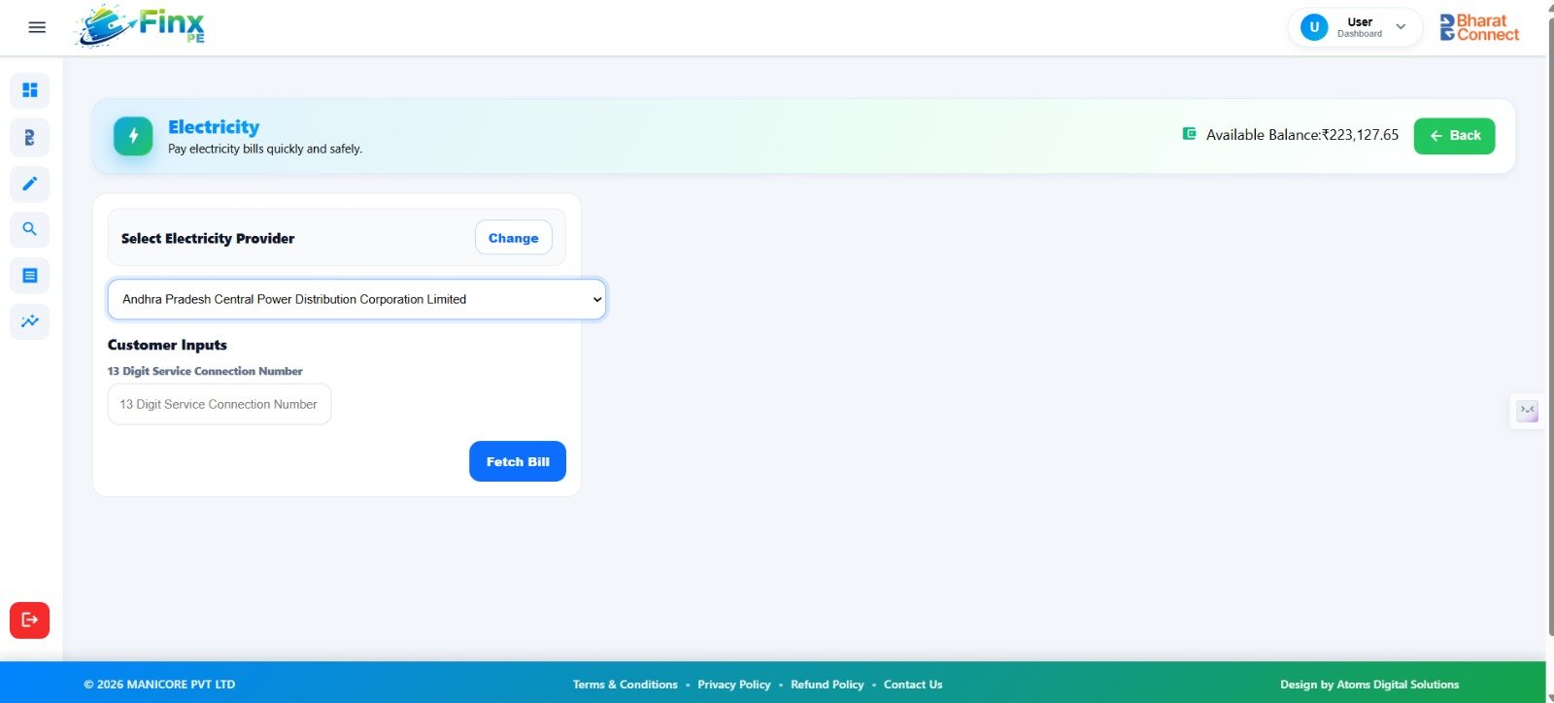Image resolution: width=1554 pixels, height=703 pixels.
Task: Click the Change provider button
Action: tap(513, 238)
